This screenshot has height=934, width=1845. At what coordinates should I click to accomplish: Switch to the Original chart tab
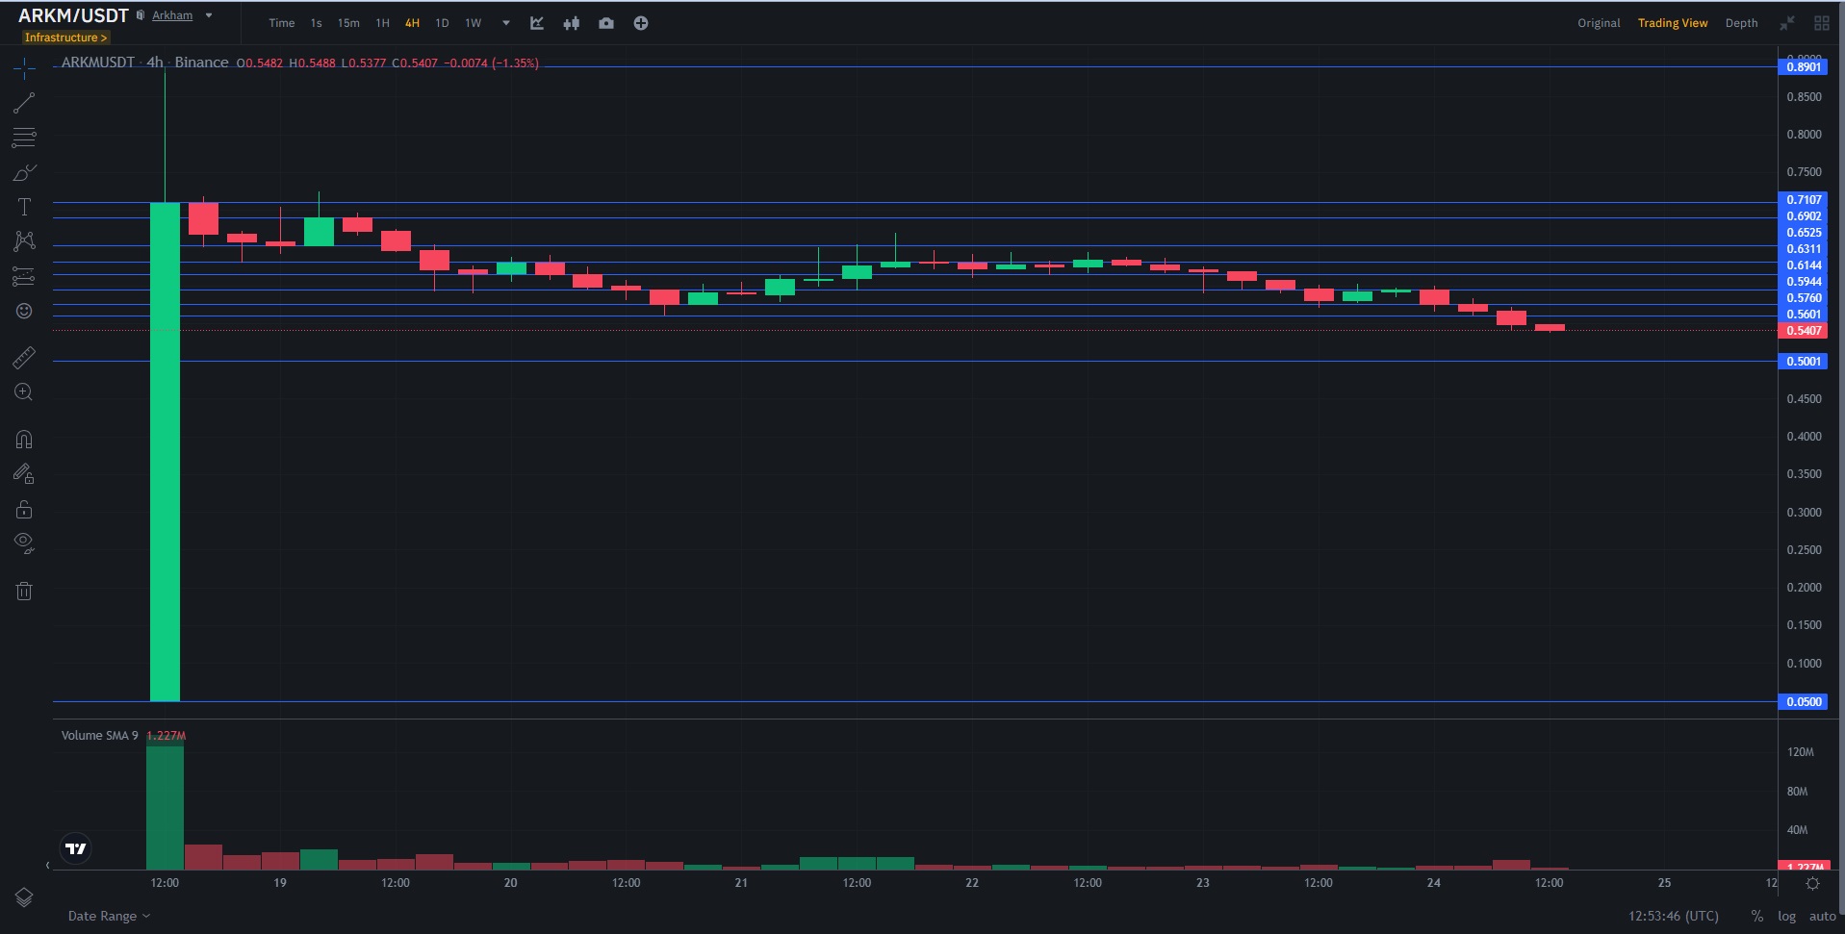(1599, 23)
